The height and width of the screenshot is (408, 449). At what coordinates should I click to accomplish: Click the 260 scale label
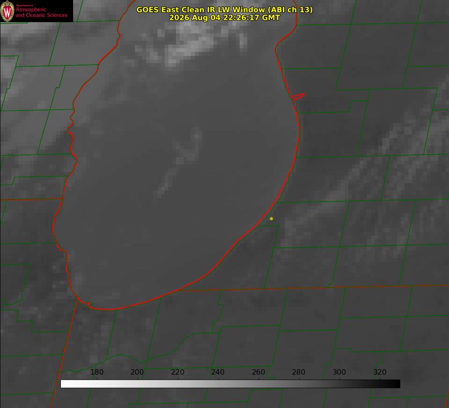pyautogui.click(x=258, y=372)
